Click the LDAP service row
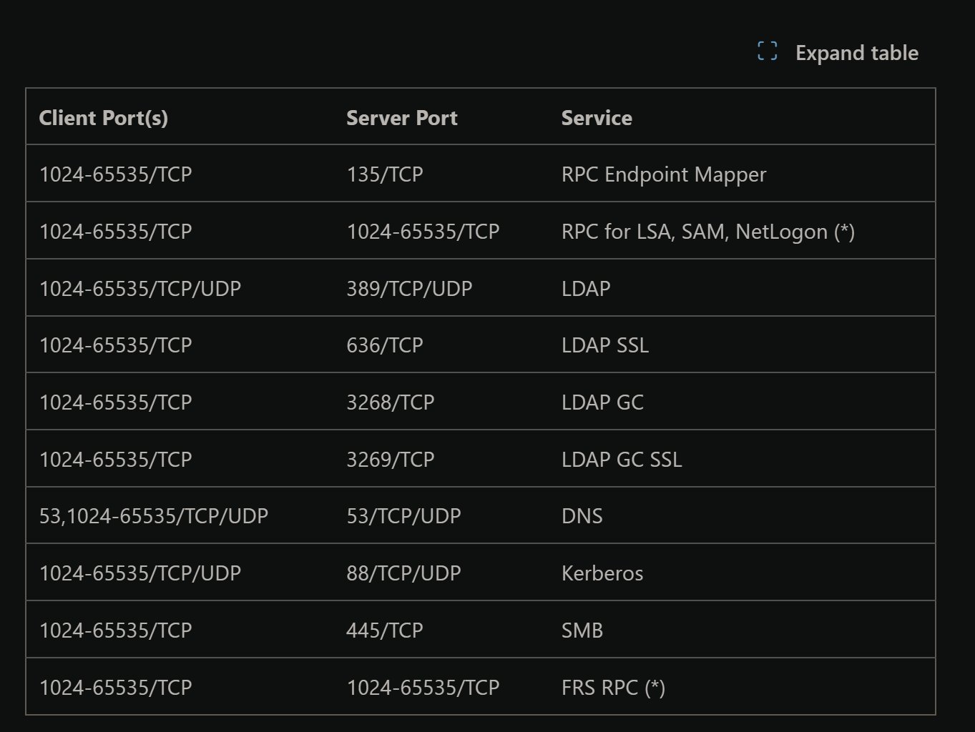 585,288
